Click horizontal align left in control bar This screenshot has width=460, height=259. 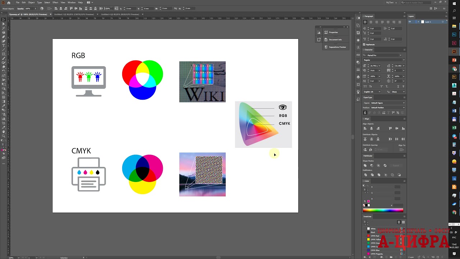[56, 8]
